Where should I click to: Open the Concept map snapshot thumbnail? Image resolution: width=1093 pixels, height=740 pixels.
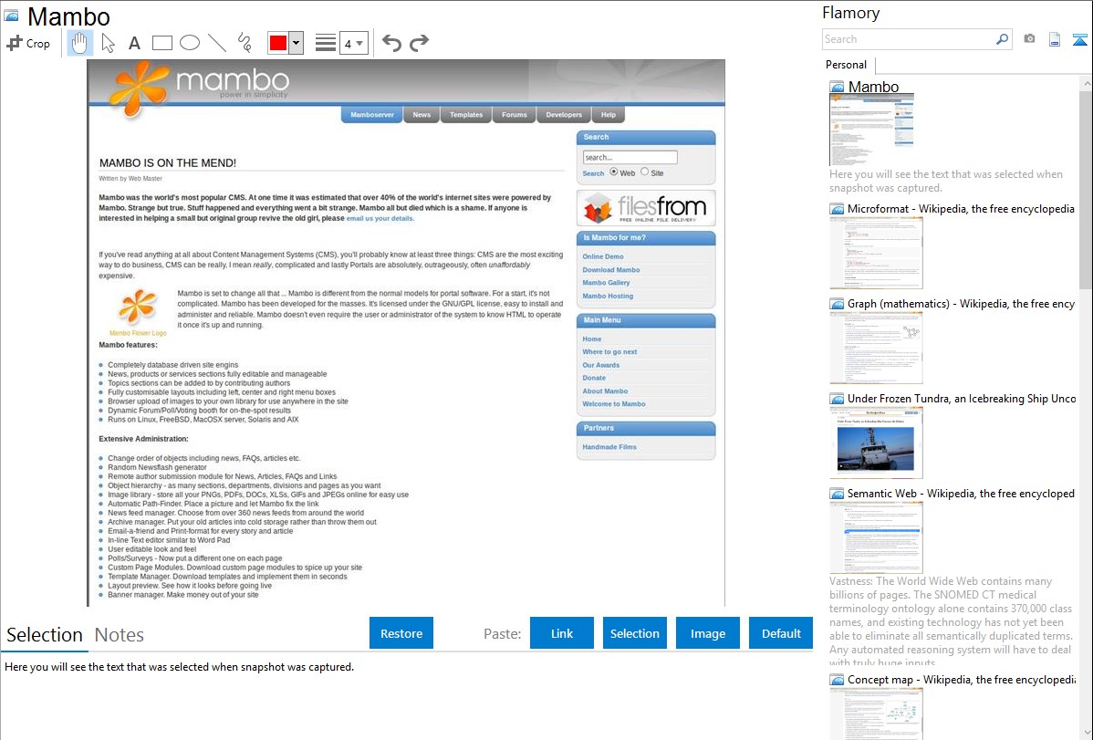pos(876,714)
